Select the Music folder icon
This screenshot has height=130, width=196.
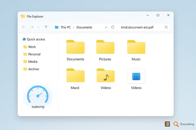(136, 47)
